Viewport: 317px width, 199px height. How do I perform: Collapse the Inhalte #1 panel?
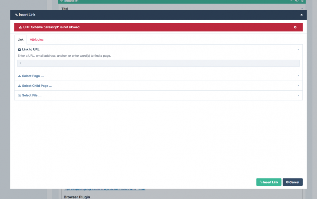click(x=291, y=1)
